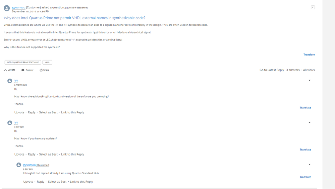This screenshot has height=189, width=335.
Task: Select as Best YY's month-old reply
Action: point(48,112)
